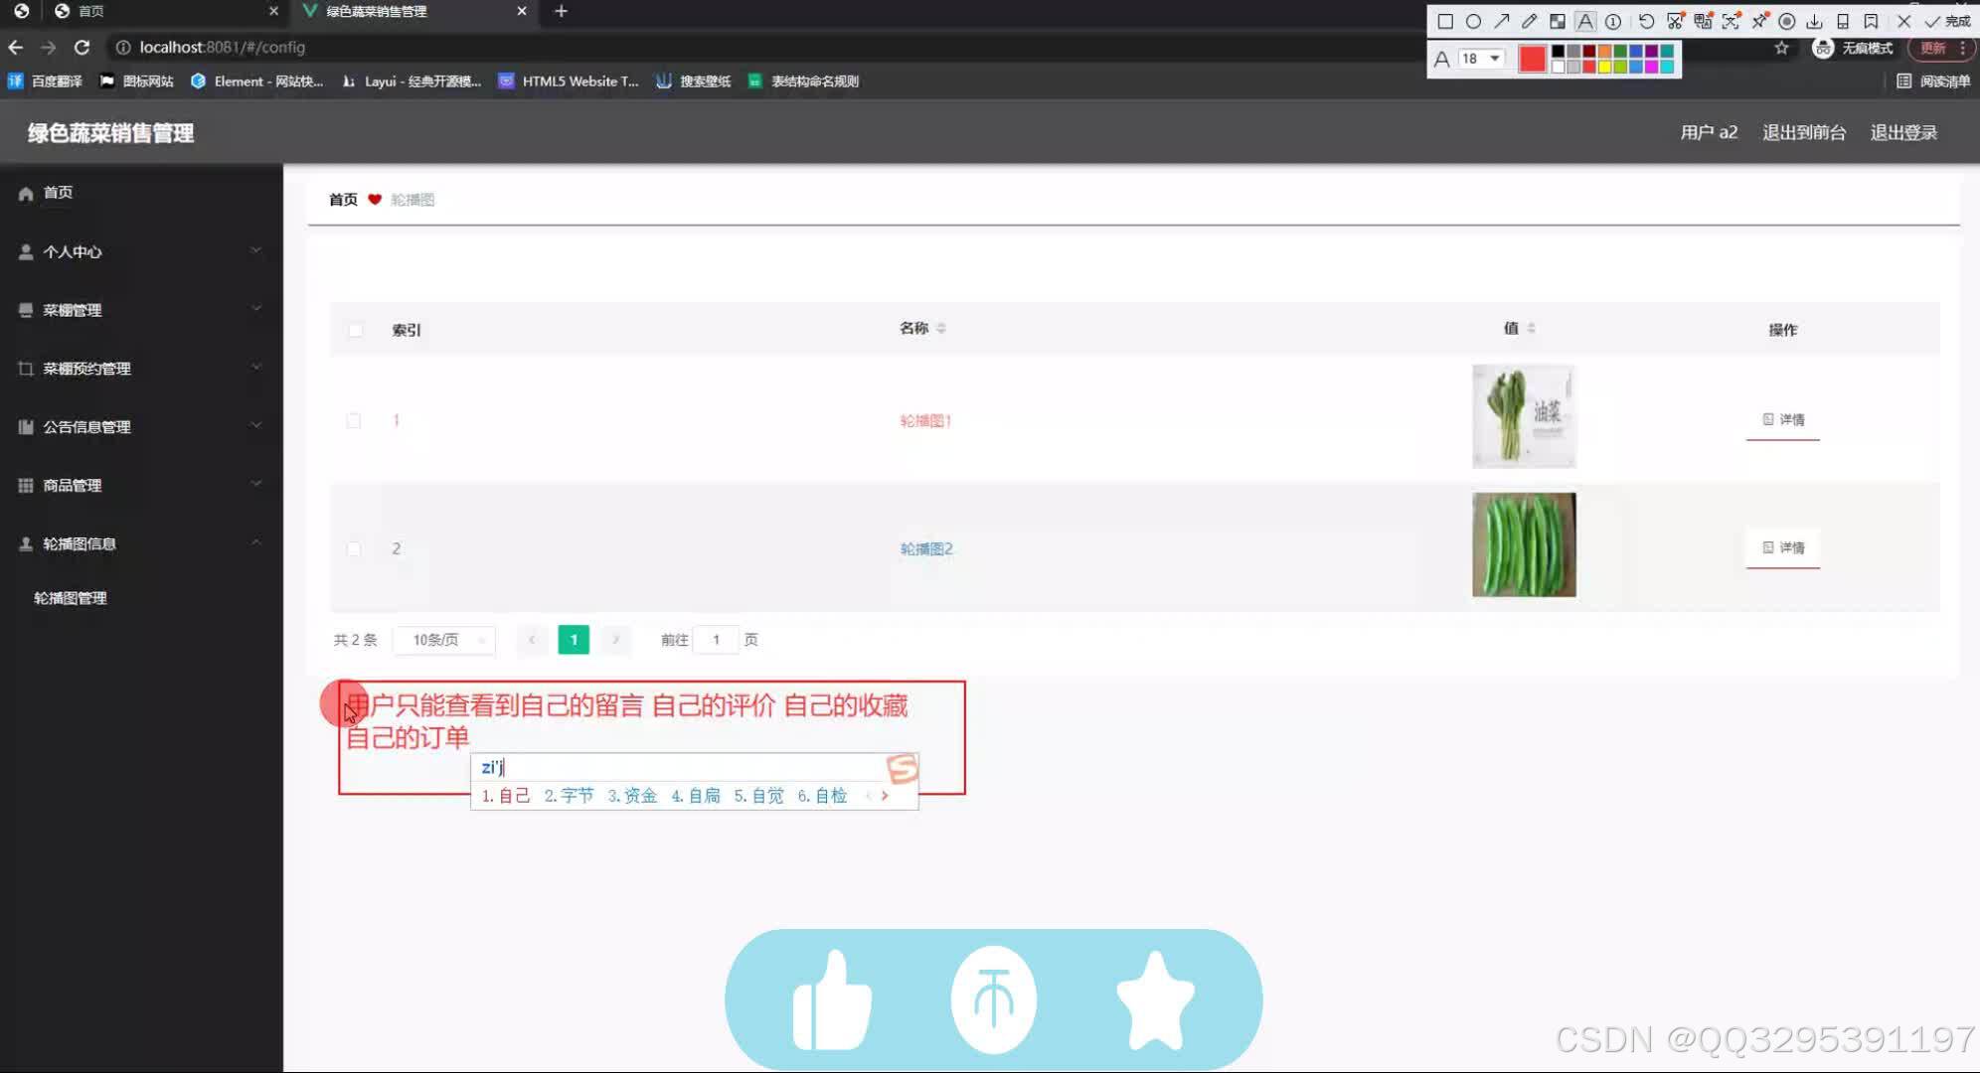The width and height of the screenshot is (1980, 1073).
Task: Open the 表结构命名规则 bookmark
Action: [x=803, y=81]
